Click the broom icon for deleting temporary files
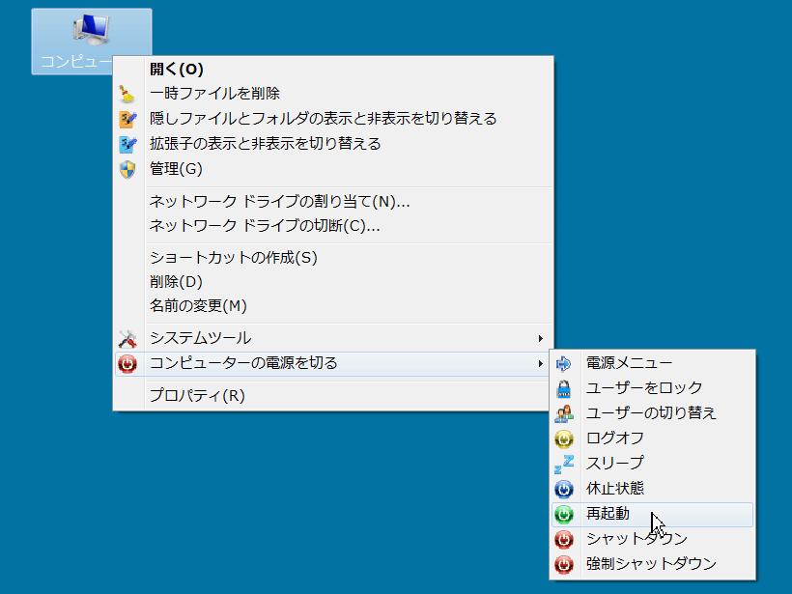The height and width of the screenshot is (594, 792). pos(127,94)
